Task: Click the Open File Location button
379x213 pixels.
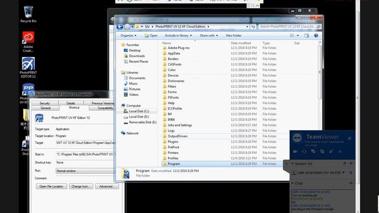Action: click(x=52, y=186)
